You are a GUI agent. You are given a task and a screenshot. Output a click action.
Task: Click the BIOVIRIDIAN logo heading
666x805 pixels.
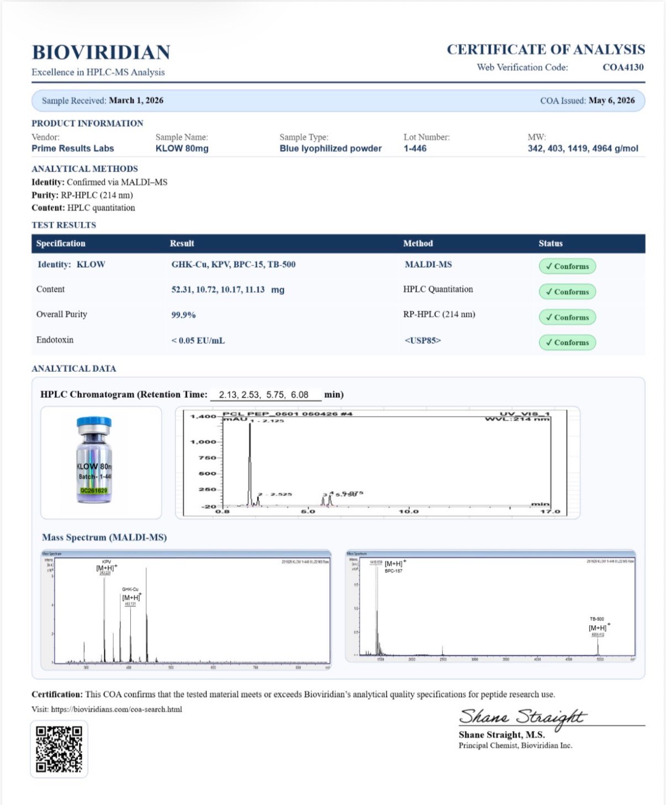(101, 52)
